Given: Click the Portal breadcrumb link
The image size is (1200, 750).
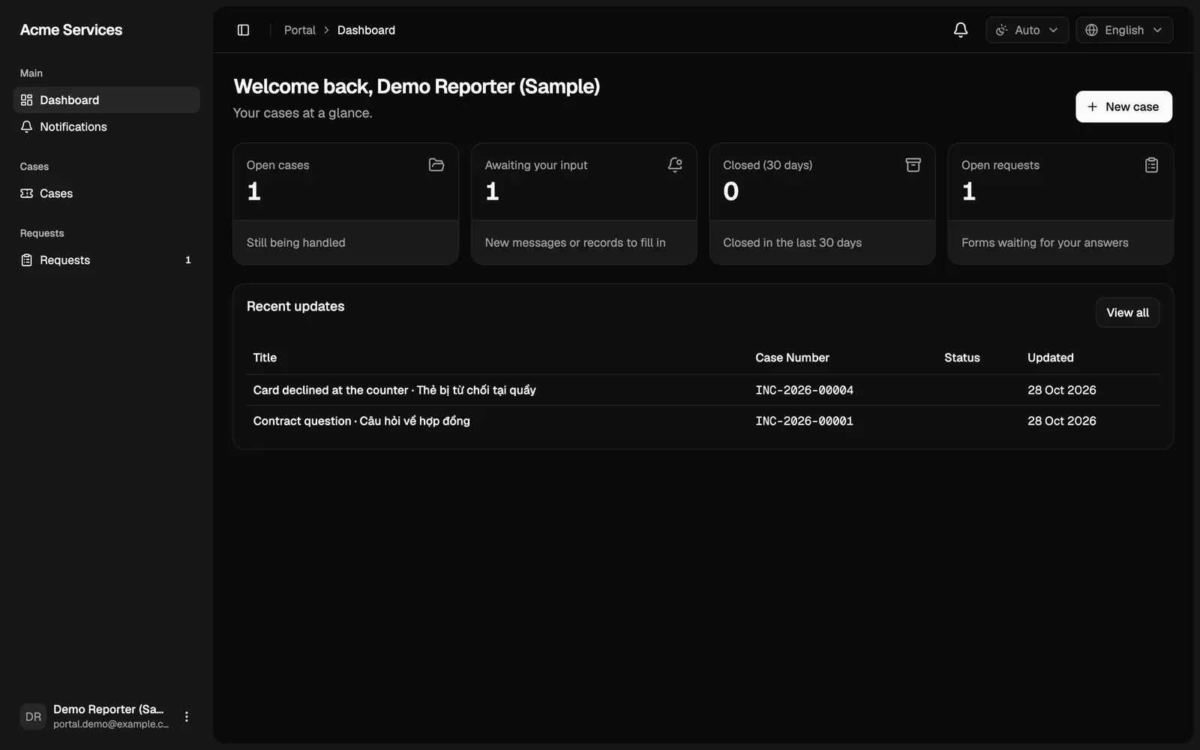Looking at the screenshot, I should (300, 30).
